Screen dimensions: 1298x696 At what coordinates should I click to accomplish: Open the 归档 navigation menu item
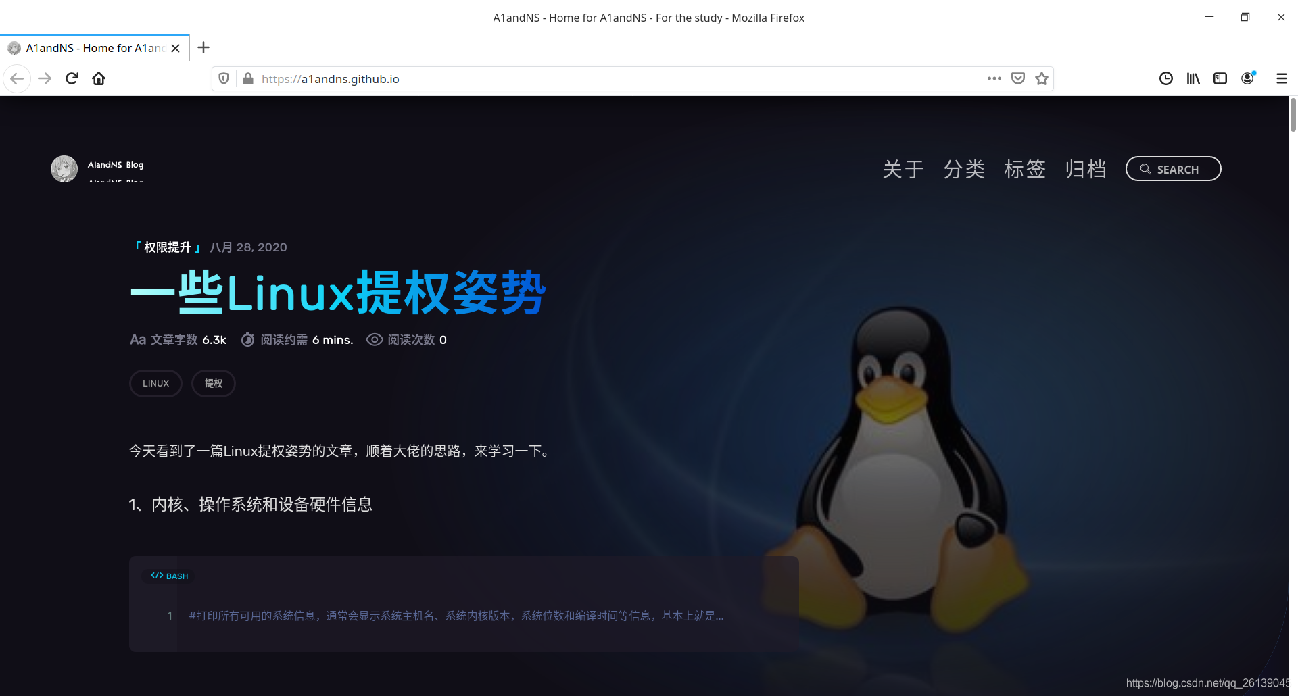coord(1086,169)
